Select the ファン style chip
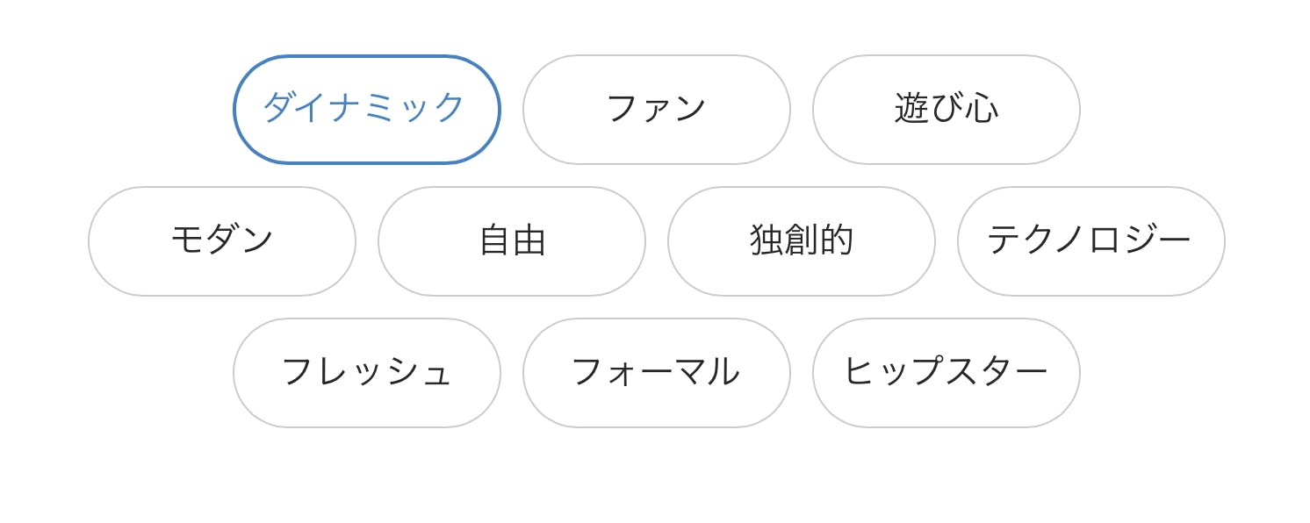Viewport: 1310px width, 523px height. click(656, 109)
